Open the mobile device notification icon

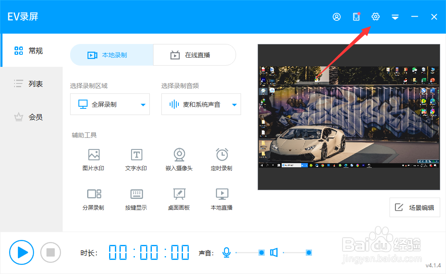pyautogui.click(x=356, y=17)
